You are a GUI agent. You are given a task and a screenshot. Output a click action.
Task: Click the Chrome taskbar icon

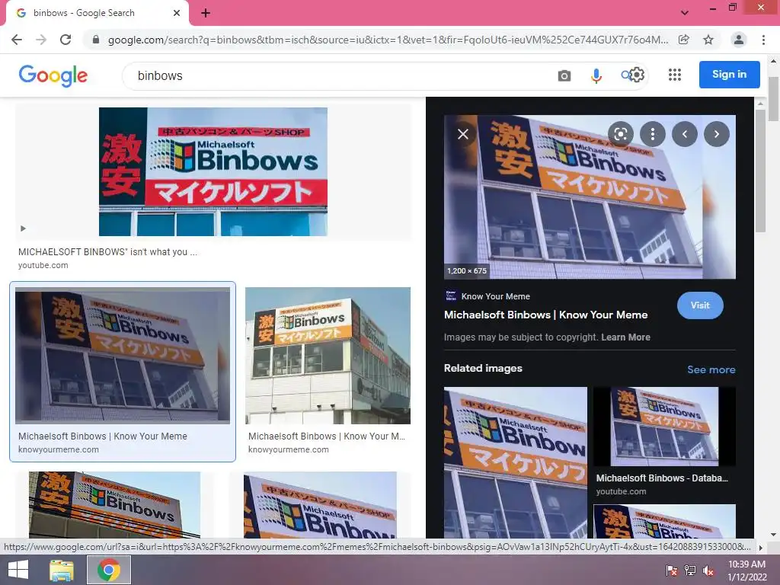[109, 570]
